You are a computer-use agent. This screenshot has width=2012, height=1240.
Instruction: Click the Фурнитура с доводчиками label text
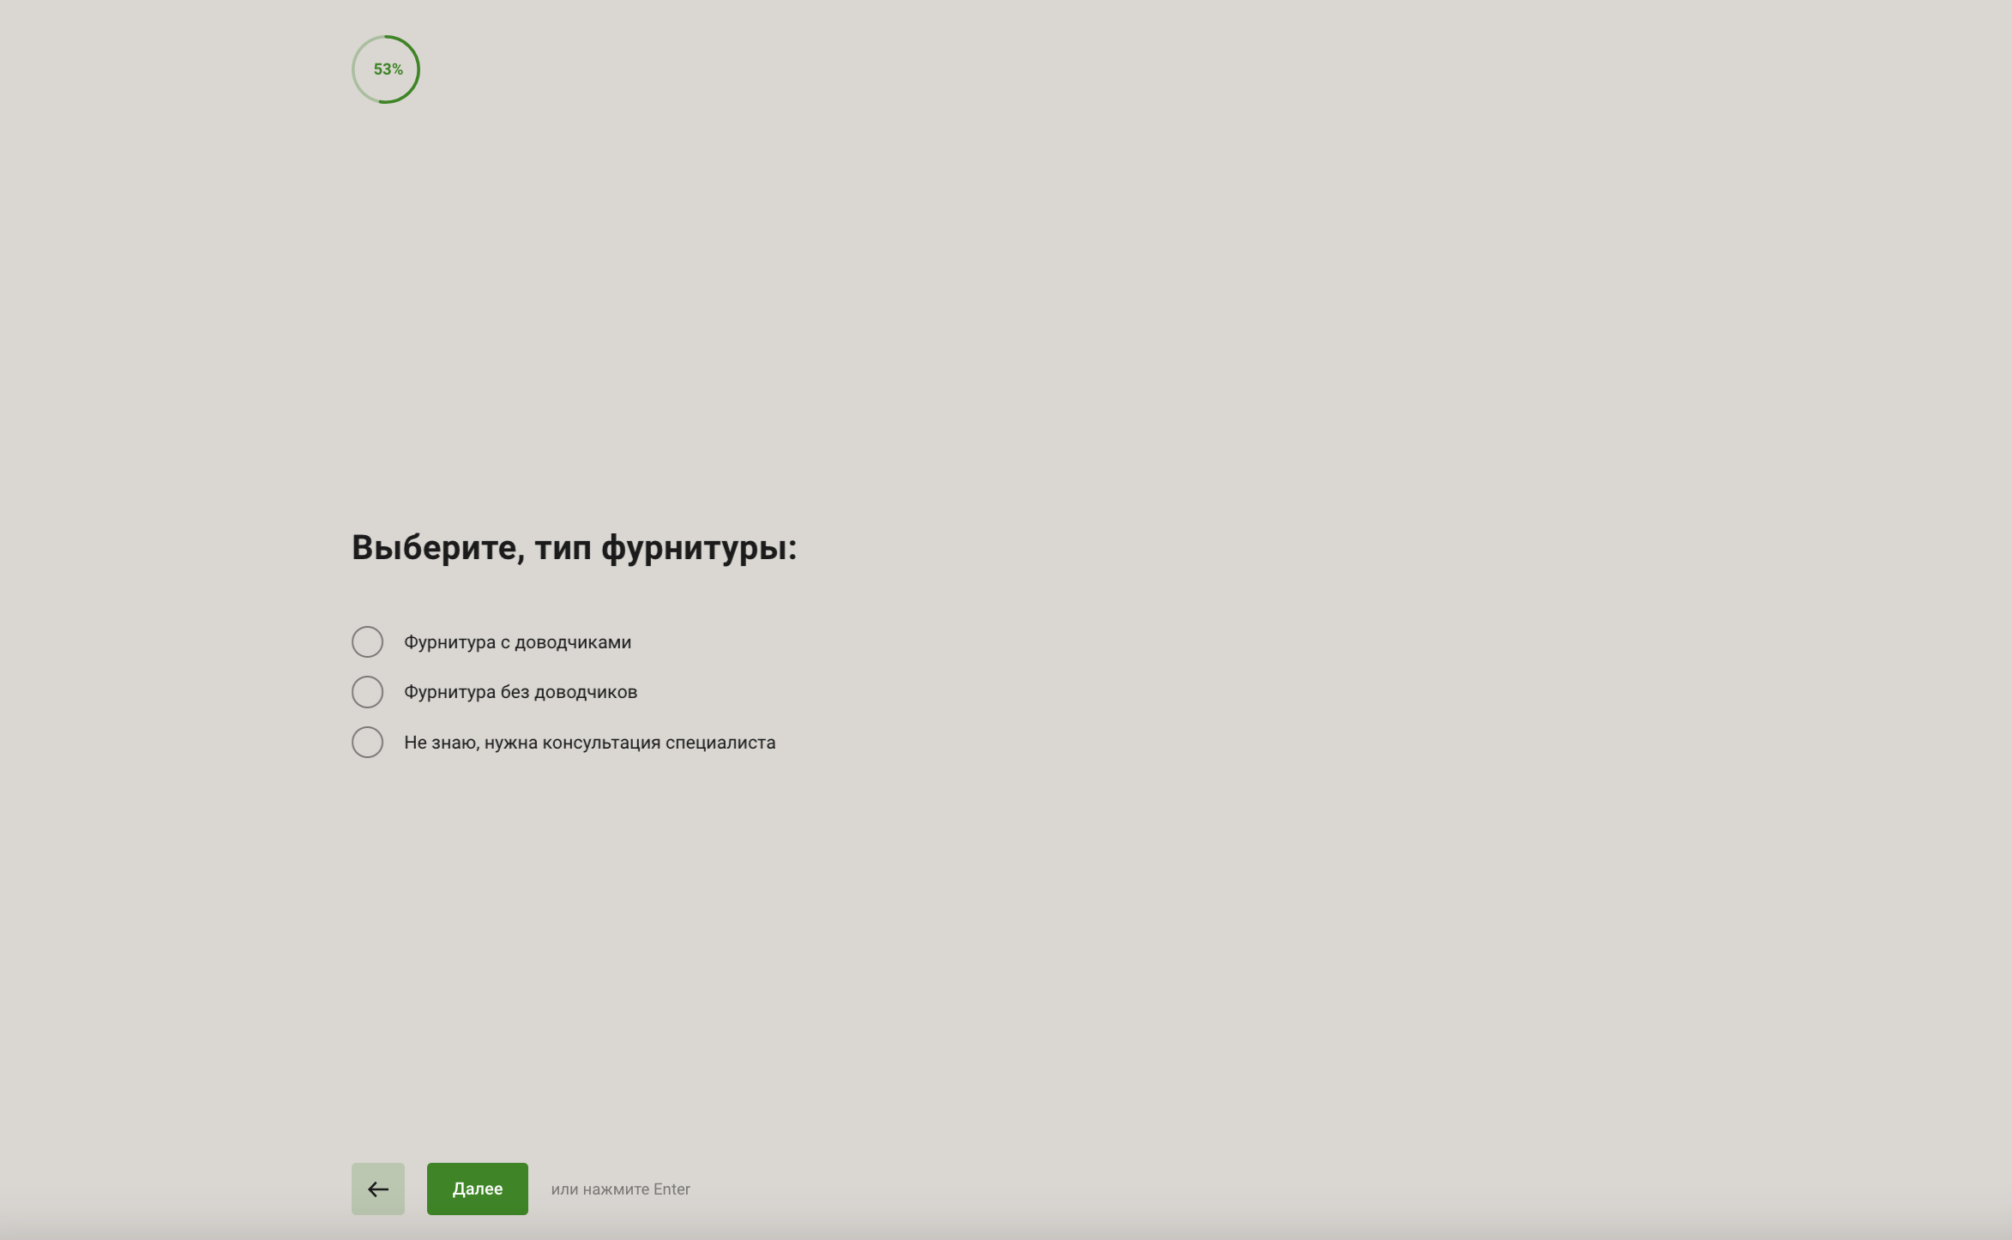(x=517, y=642)
